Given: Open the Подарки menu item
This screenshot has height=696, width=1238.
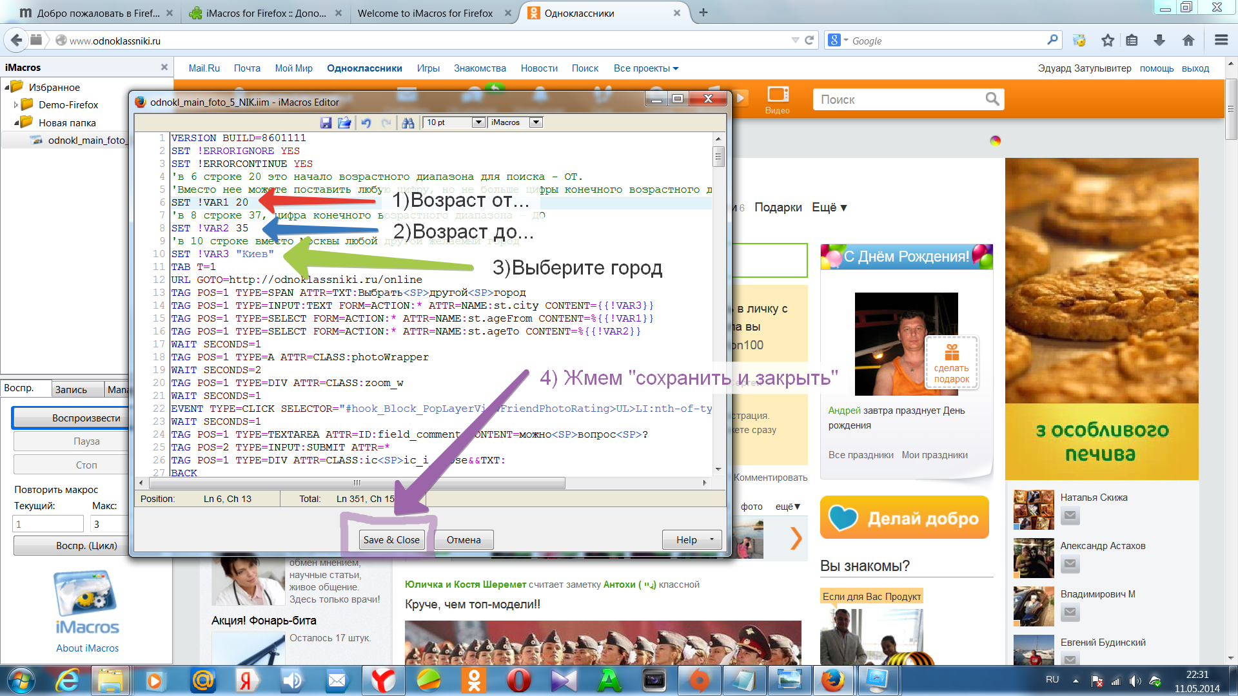Looking at the screenshot, I should 778,208.
